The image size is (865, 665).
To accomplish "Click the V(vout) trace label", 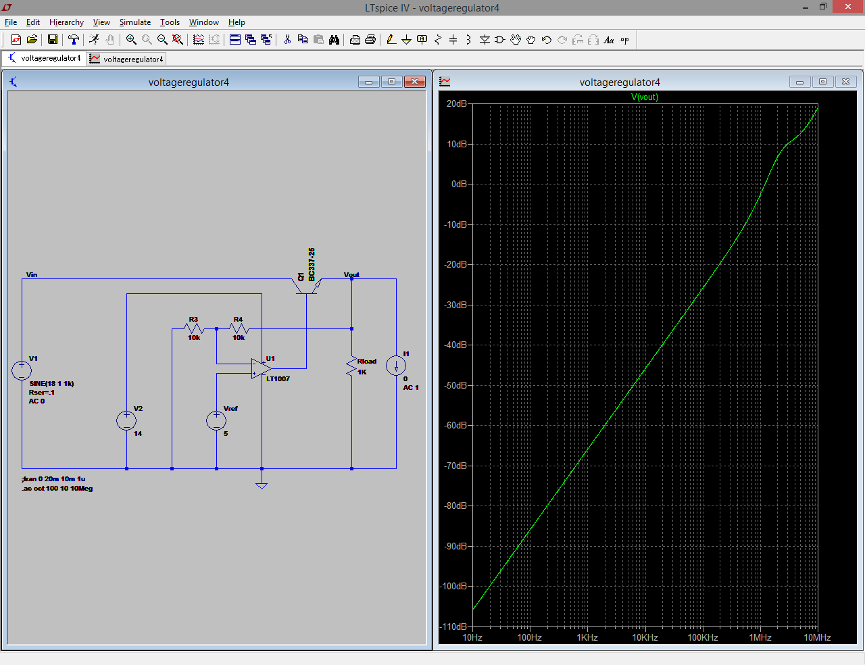I will 645,97.
